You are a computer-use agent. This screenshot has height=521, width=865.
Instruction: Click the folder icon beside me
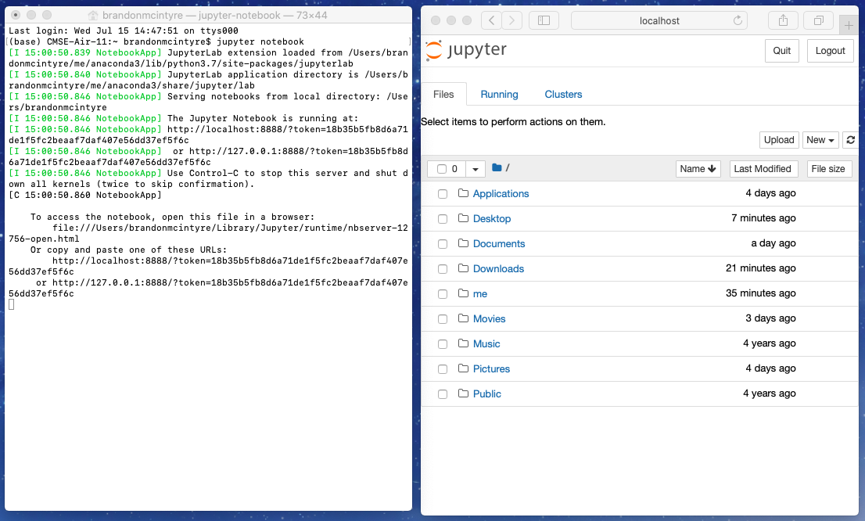click(463, 293)
